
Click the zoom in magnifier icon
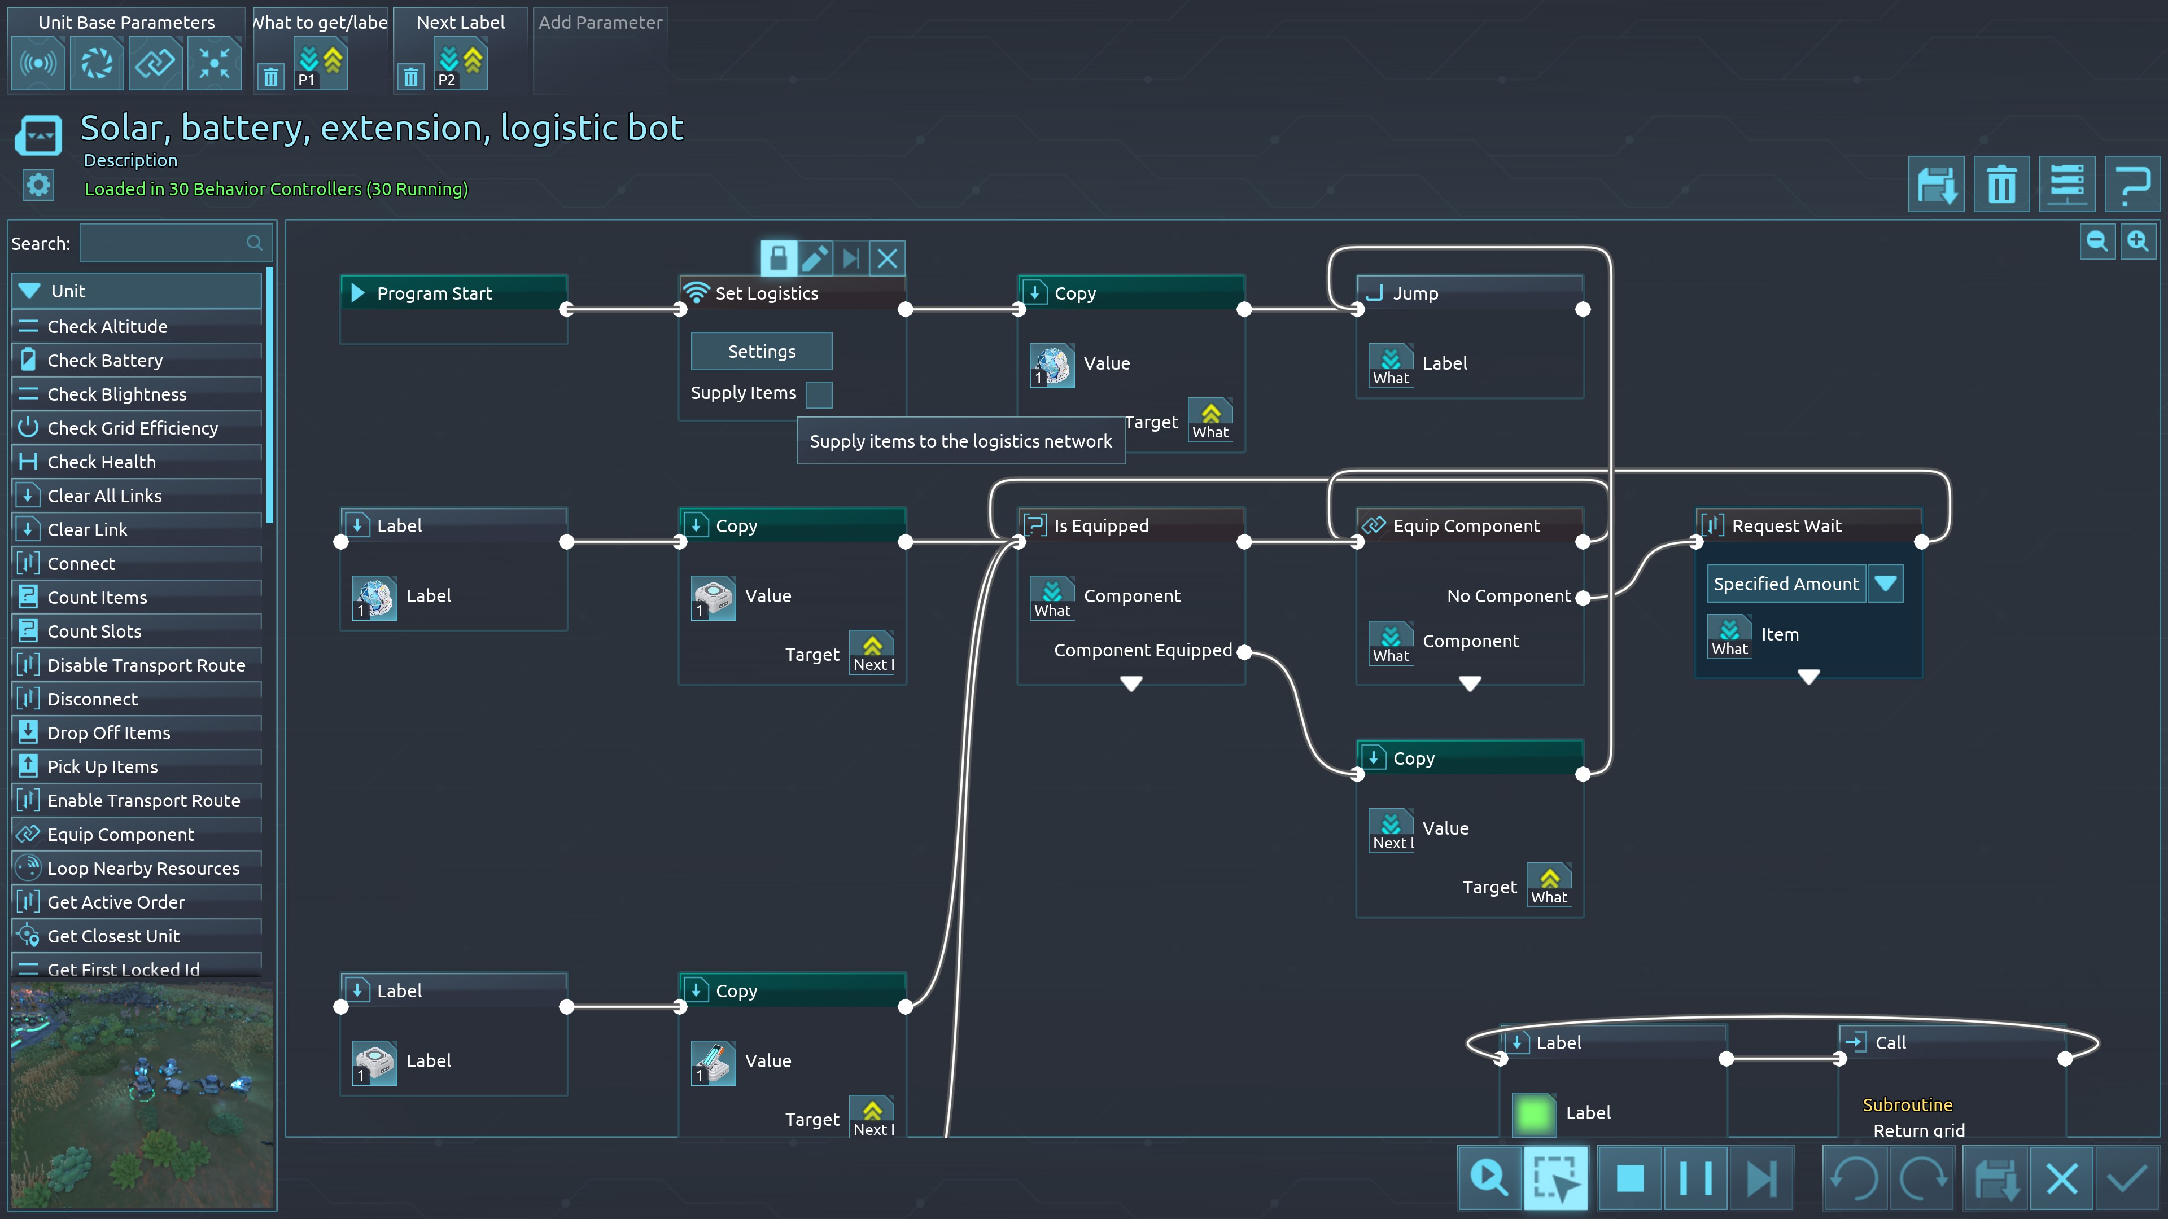2138,242
